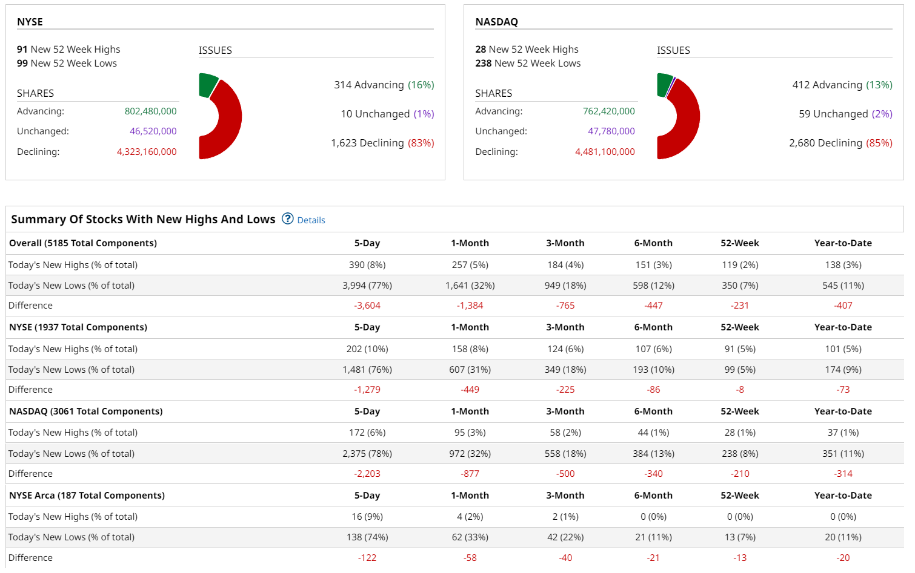Screen dimensions: 915x573
Task: Click 'NYSE (1937 Total Components)' header
Action: click(78, 327)
